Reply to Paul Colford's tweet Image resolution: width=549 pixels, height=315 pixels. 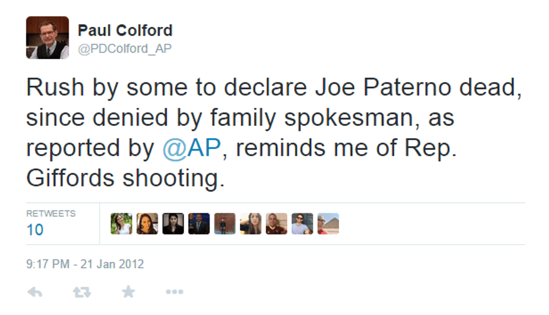[35, 292]
